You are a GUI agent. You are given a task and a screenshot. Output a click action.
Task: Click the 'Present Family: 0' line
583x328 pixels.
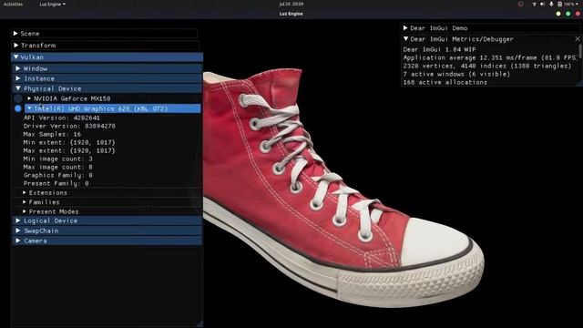pyautogui.click(x=56, y=183)
